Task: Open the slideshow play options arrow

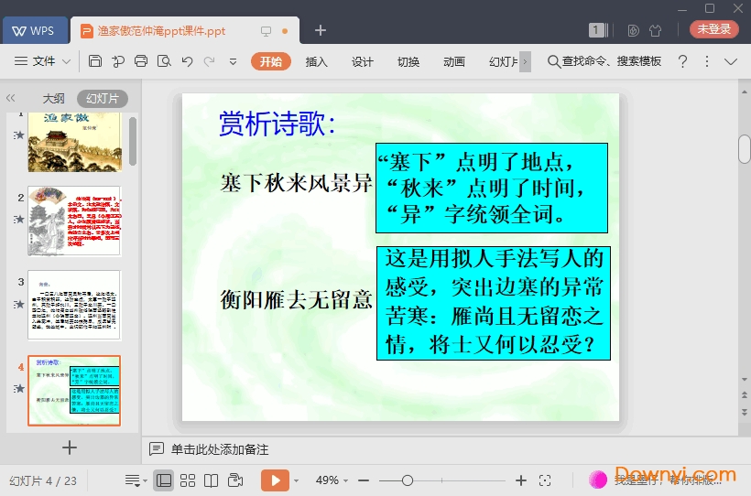Action: point(297,480)
